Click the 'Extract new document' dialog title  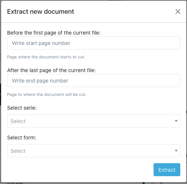(x=41, y=12)
